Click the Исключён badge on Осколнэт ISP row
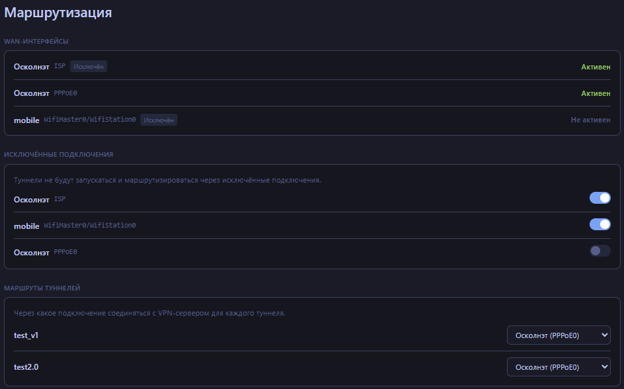The height and width of the screenshot is (389, 624). 89,66
